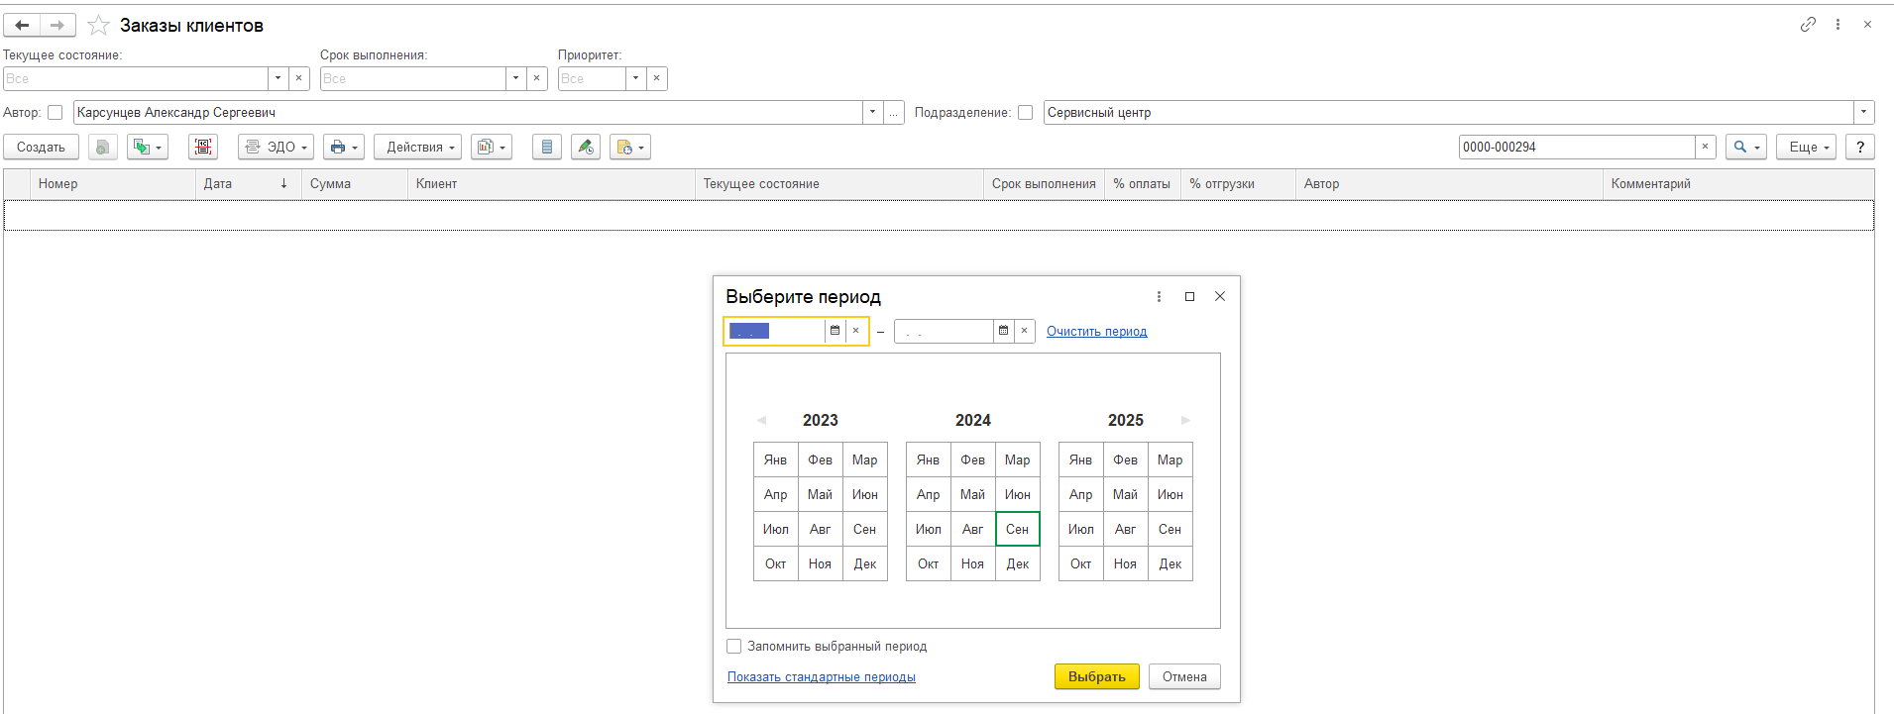Expand the Текущее состояние dropdown

tap(278, 78)
